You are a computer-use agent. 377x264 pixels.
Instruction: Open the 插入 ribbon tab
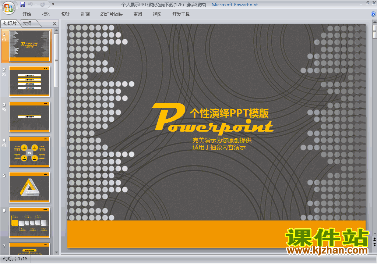[46, 14]
